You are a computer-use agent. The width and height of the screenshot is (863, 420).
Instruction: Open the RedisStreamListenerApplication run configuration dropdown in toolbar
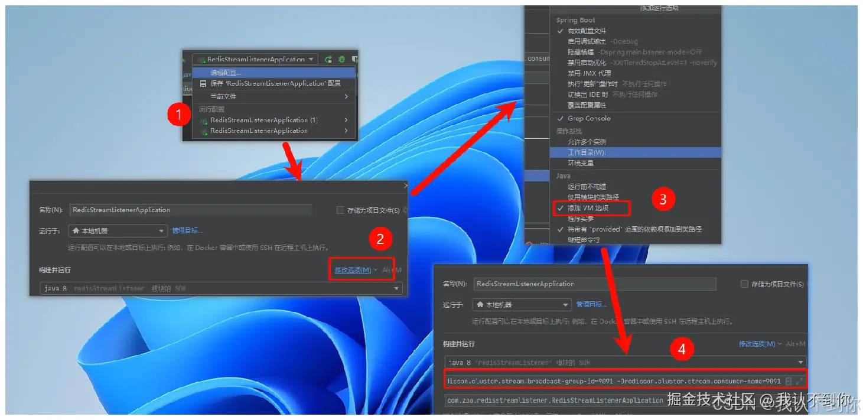(255, 60)
